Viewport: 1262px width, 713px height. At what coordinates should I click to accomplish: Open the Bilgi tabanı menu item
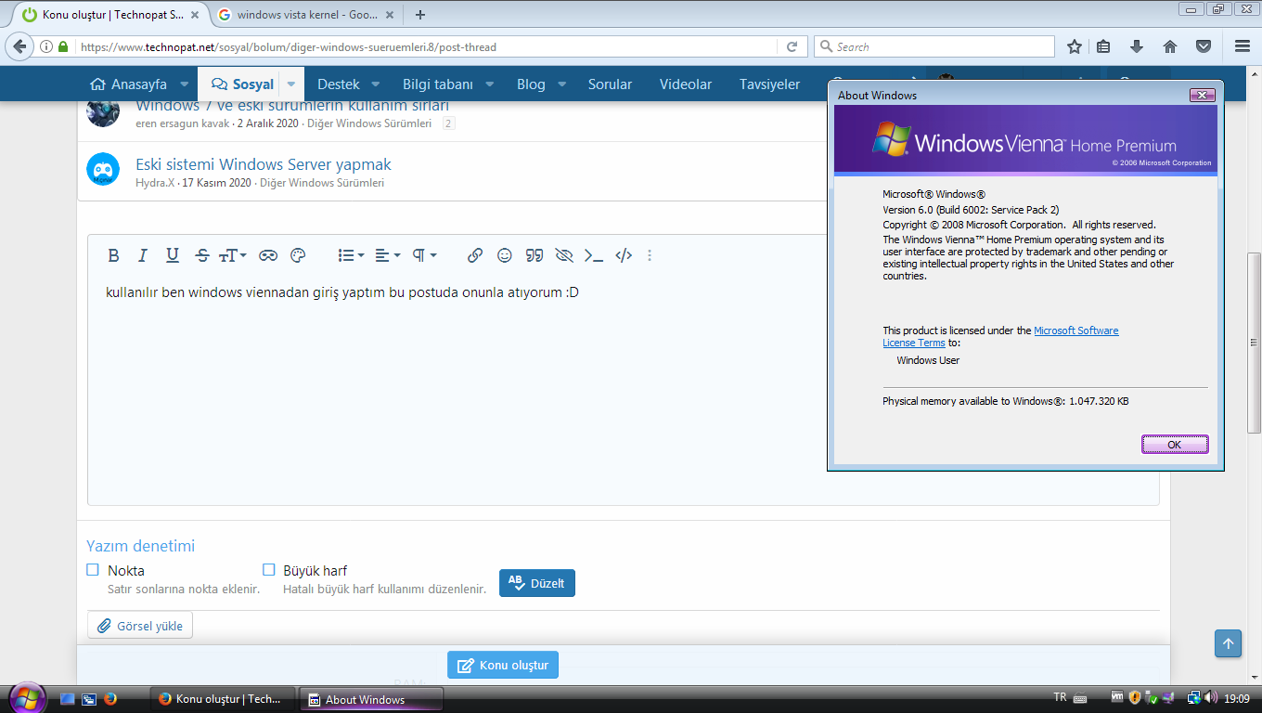(x=438, y=84)
